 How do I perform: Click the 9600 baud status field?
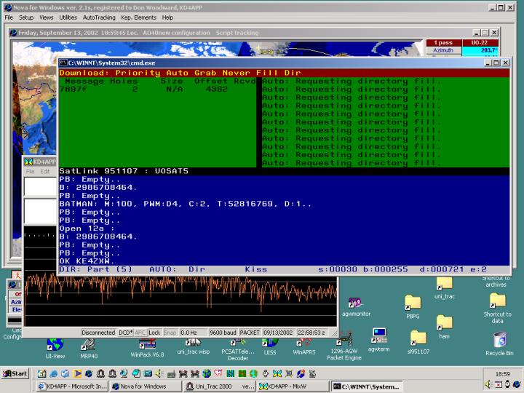tap(224, 333)
